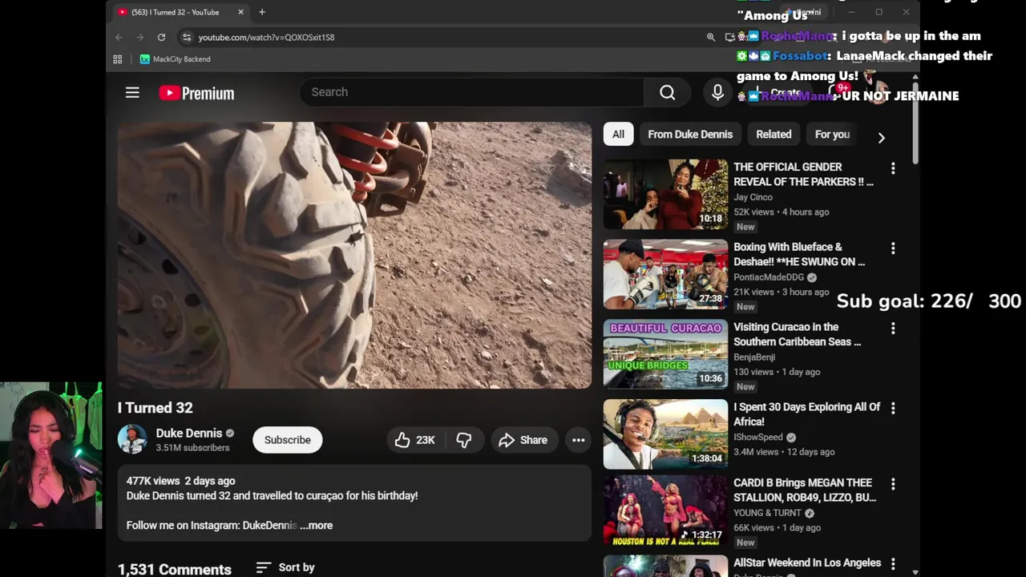This screenshot has width=1026, height=577.
Task: Open options for Exploring Africa video
Action: (x=893, y=409)
